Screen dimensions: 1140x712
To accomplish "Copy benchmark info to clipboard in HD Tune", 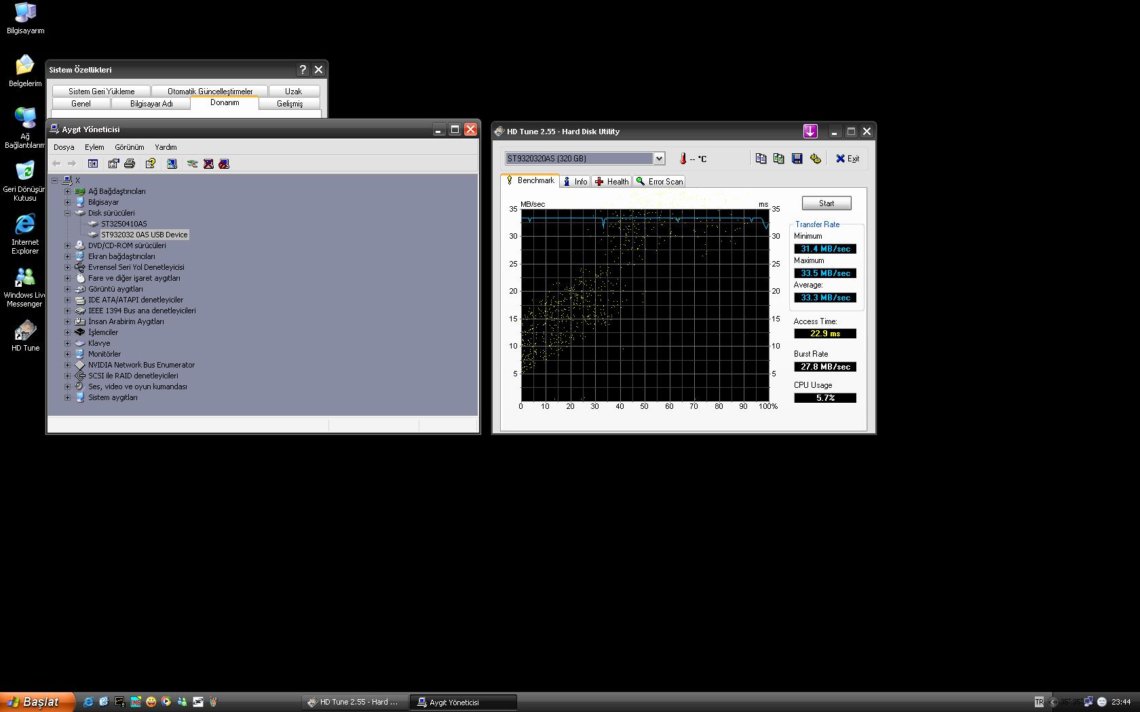I will 761,158.
